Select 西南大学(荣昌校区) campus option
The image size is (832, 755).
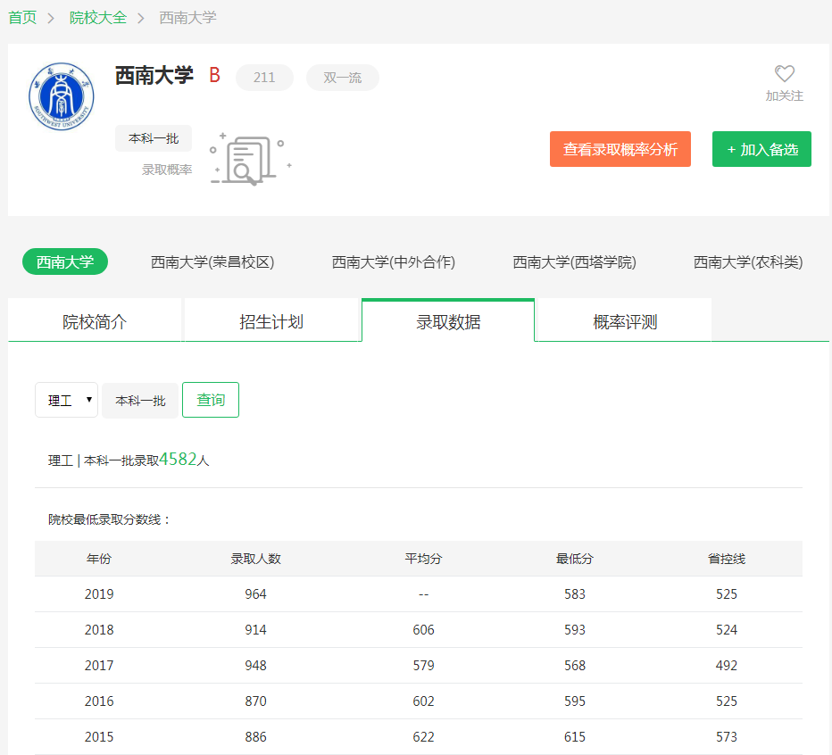coord(212,262)
